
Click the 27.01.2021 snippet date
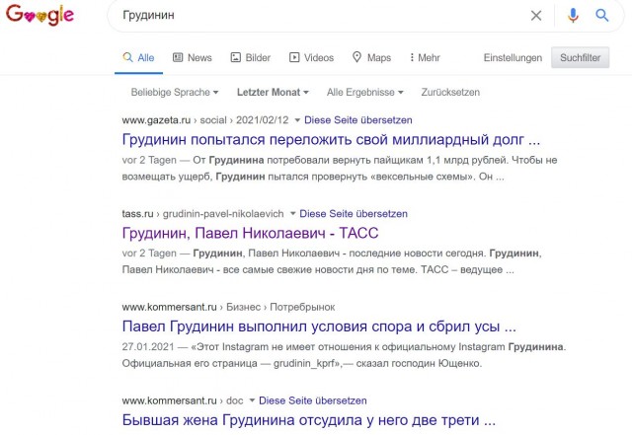point(148,347)
